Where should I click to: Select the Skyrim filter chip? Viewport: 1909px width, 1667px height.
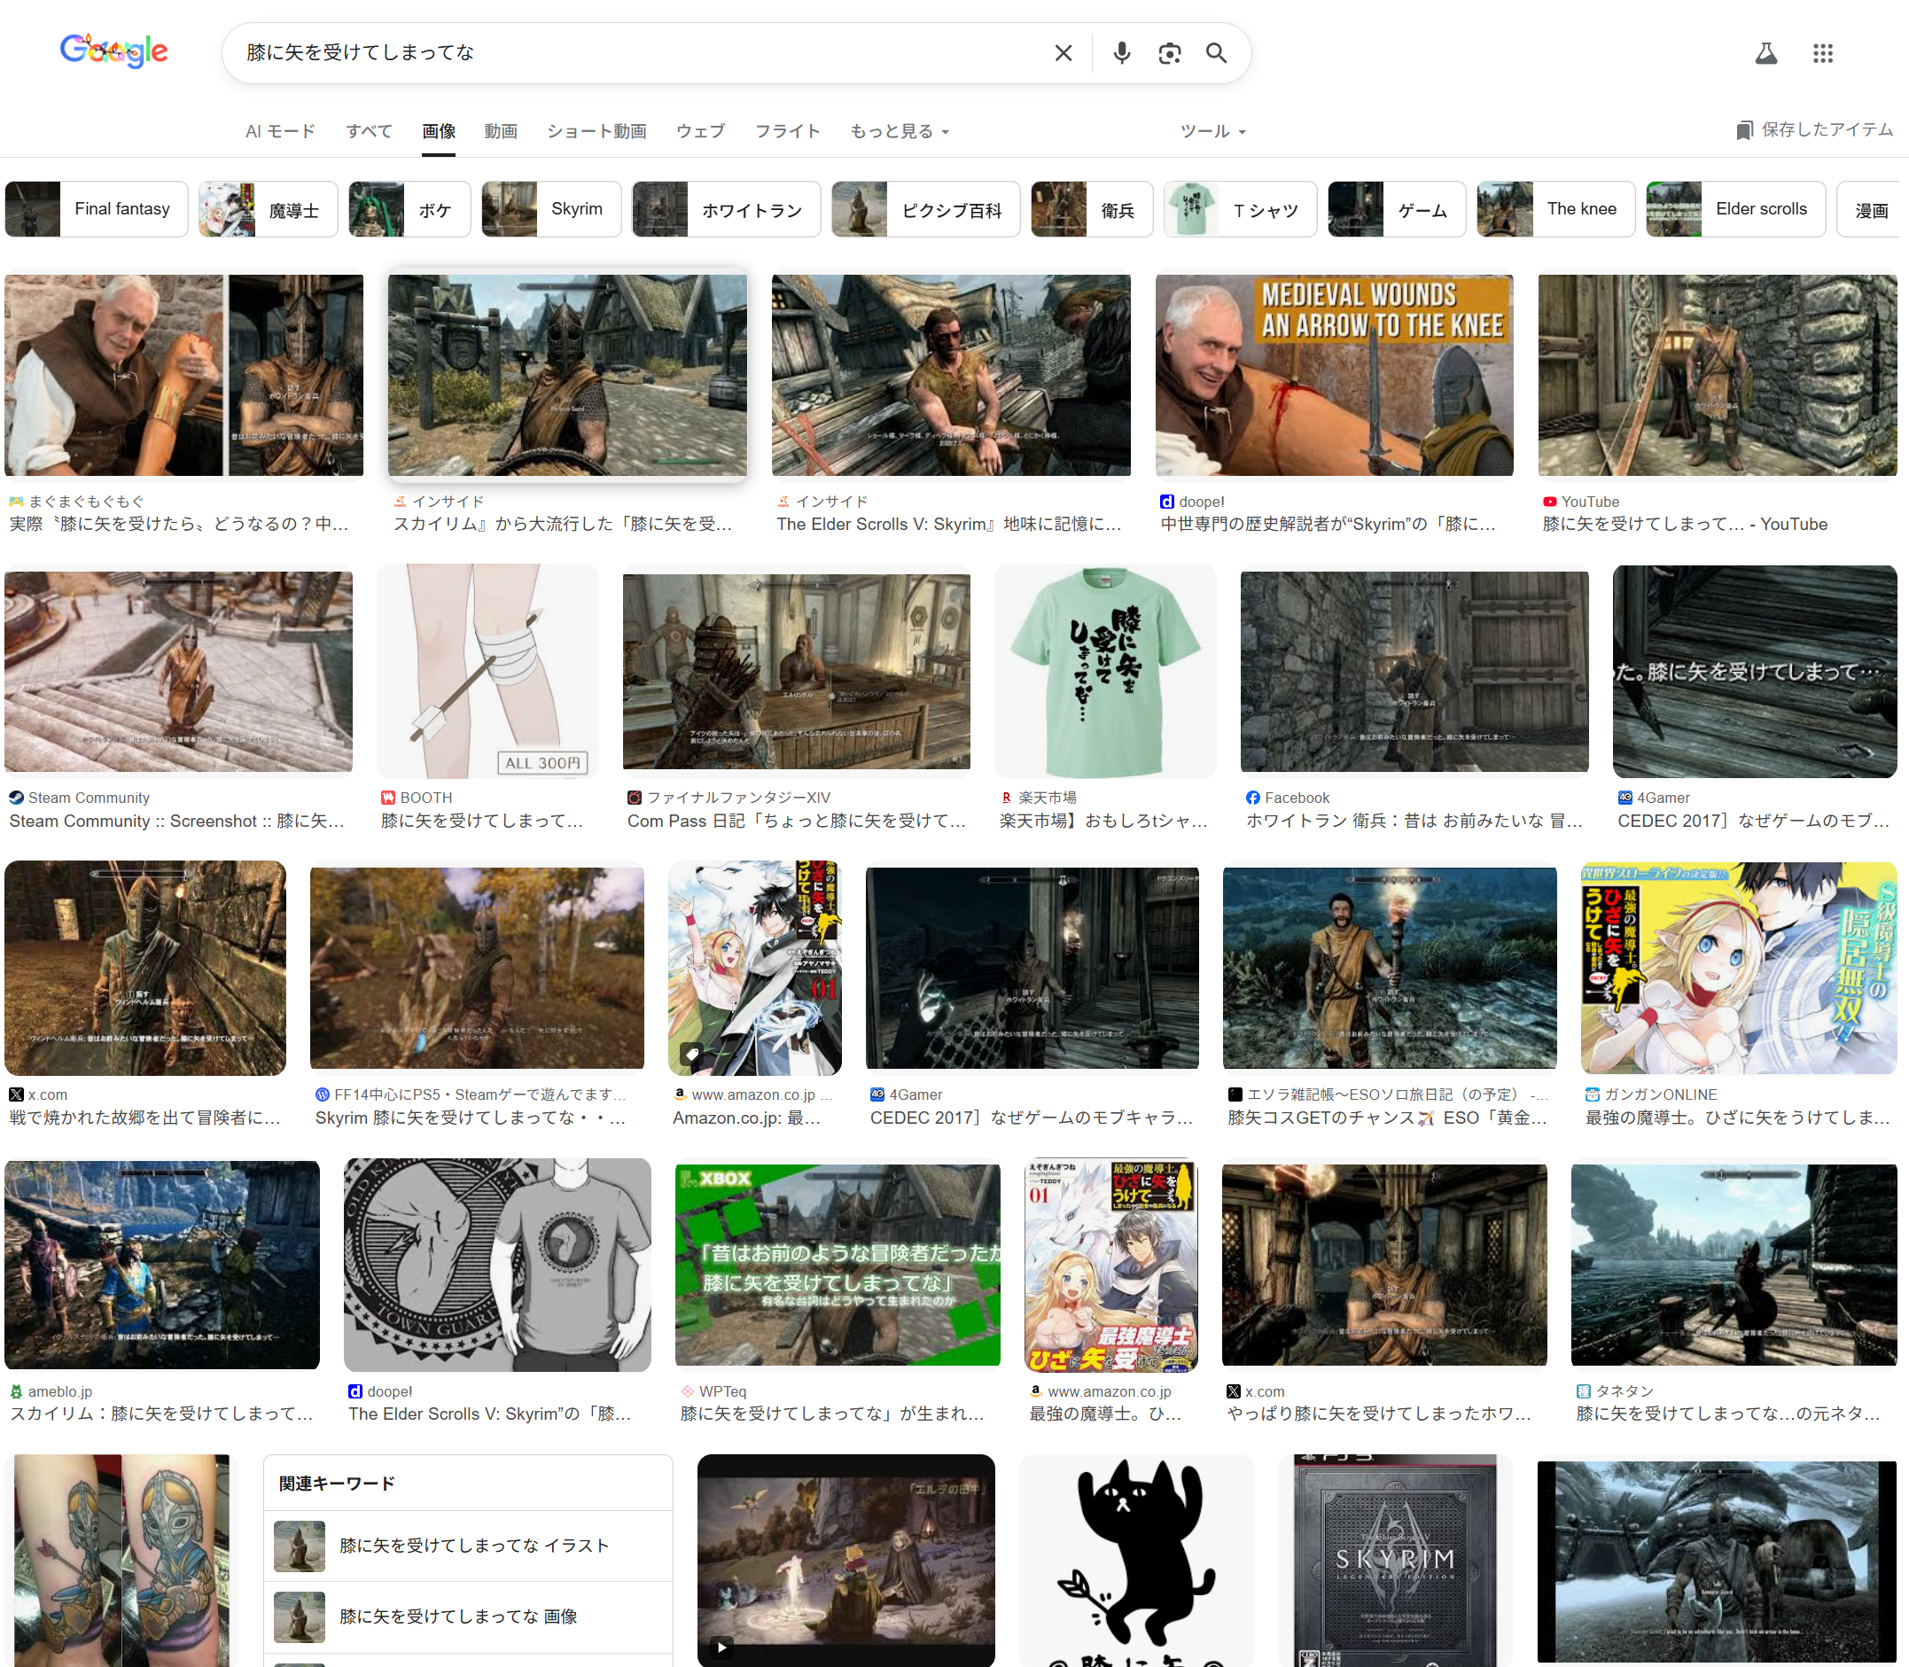[x=550, y=209]
